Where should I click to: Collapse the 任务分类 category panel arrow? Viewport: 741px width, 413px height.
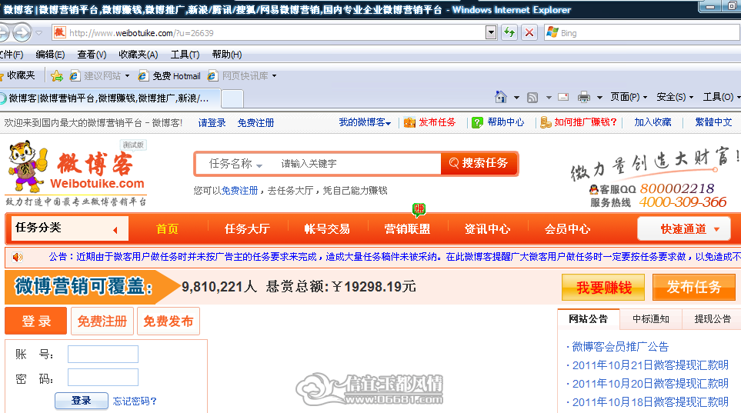pos(115,230)
